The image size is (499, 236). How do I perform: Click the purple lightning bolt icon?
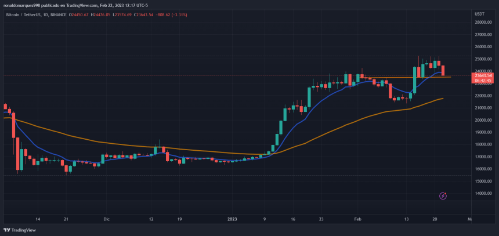click(443, 196)
